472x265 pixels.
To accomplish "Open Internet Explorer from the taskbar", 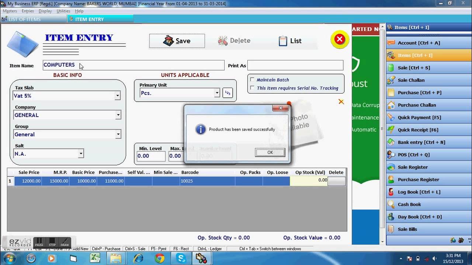I will [138, 258].
